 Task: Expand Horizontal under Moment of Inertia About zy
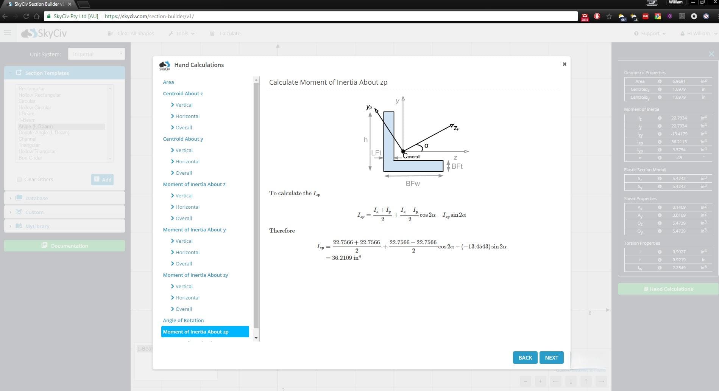(185, 298)
